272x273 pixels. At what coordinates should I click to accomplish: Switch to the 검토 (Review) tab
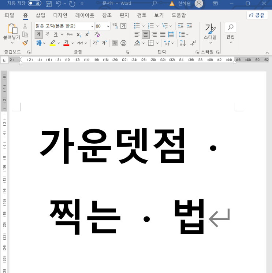tap(142, 15)
